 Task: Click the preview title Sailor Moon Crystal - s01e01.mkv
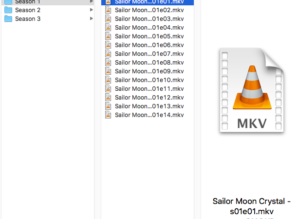252,206
